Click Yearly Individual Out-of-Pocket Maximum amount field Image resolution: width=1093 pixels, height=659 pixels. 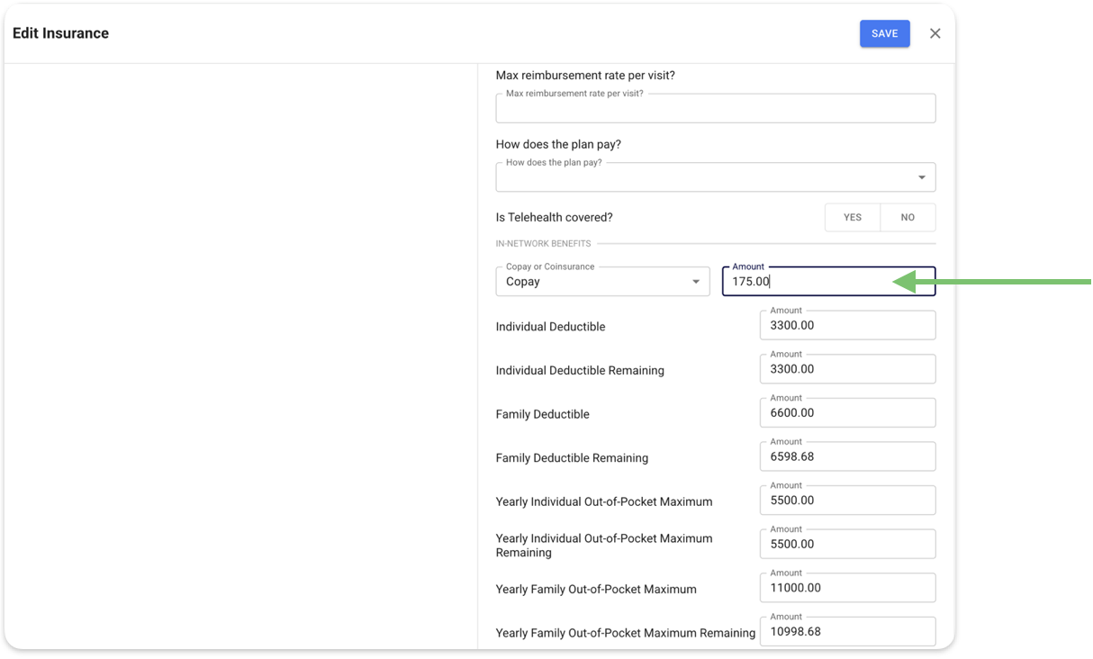click(846, 501)
